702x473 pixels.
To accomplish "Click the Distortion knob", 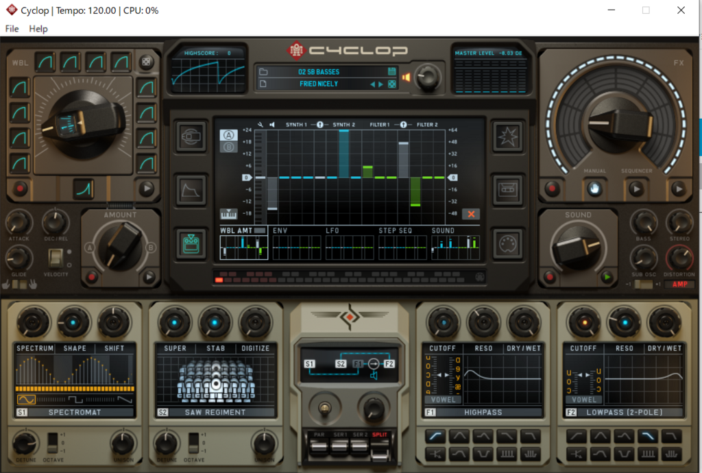I will point(679,258).
